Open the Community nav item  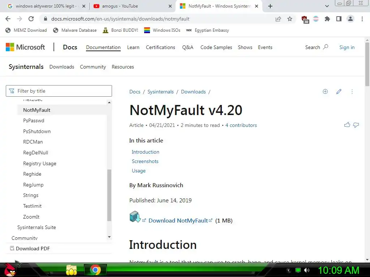[x=93, y=67]
